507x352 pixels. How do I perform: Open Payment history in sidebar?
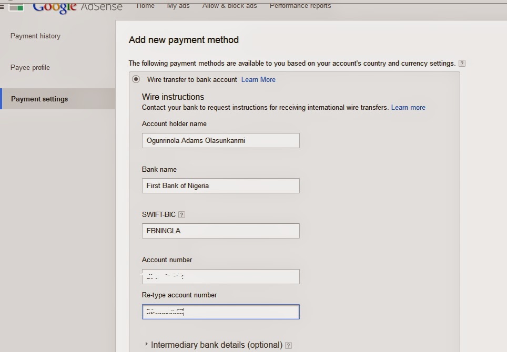tap(35, 36)
